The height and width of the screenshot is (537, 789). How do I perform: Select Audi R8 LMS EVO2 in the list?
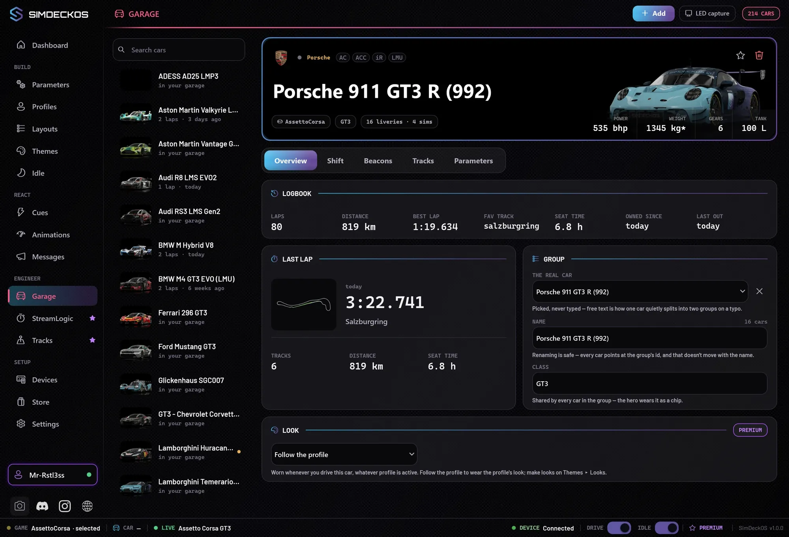pos(179,182)
